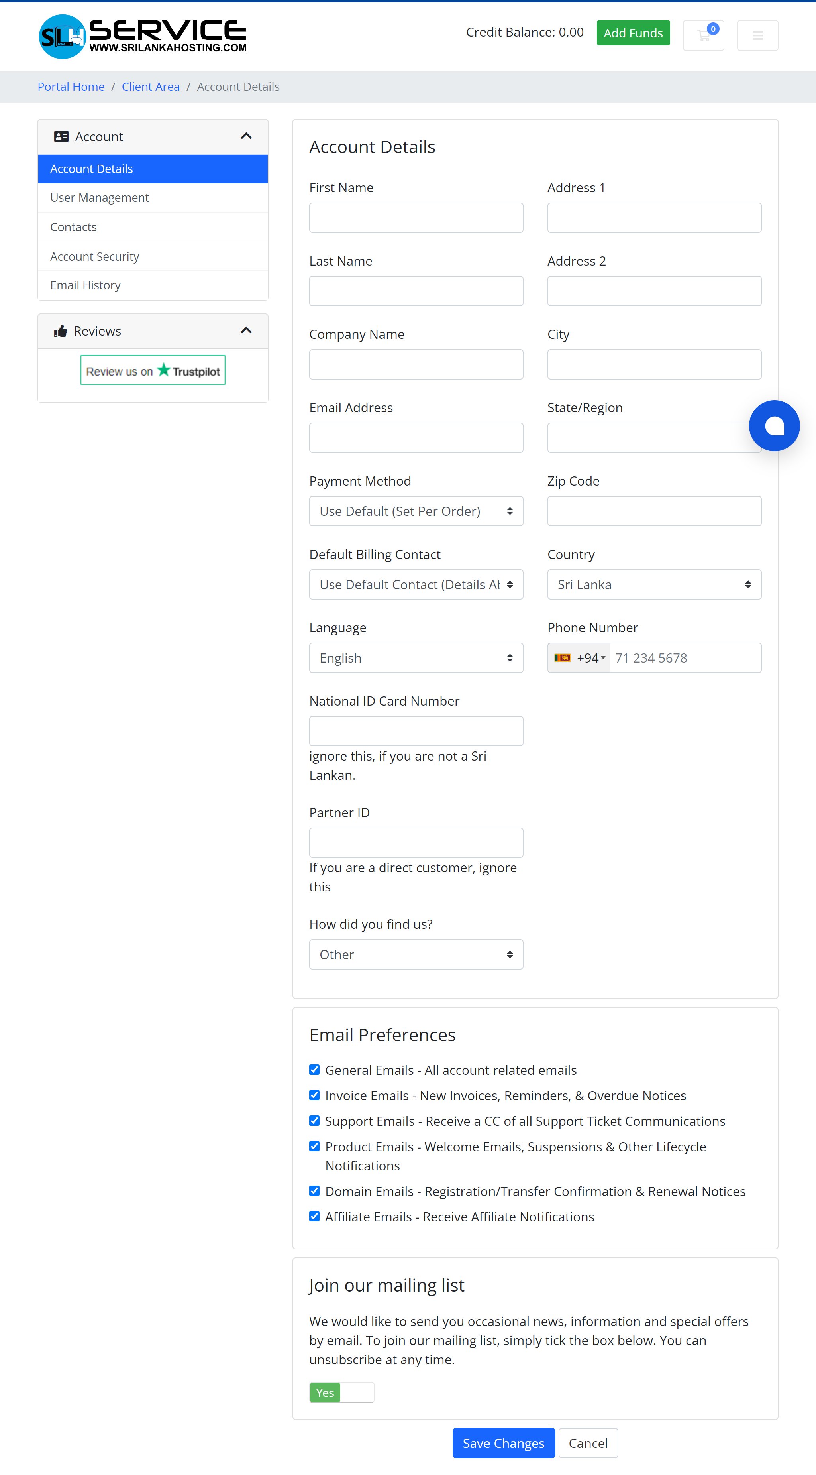Click the Account ID card icon
The width and height of the screenshot is (816, 1475).
[61, 136]
